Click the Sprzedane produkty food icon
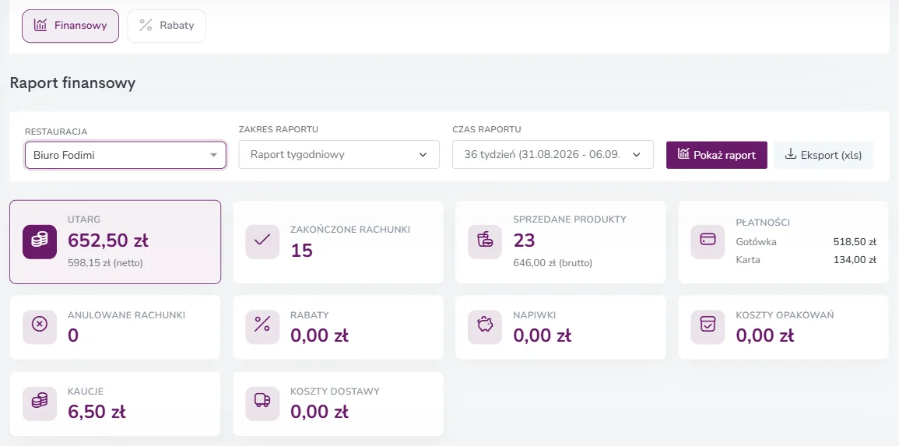This screenshot has height=446, width=899. coord(485,242)
